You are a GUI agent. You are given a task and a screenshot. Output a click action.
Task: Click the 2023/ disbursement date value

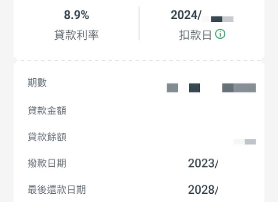[203, 164]
